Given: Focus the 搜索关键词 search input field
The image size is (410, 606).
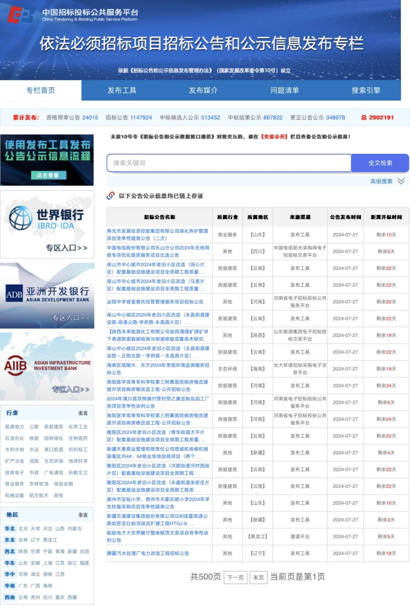Looking at the screenshot, I should click(229, 163).
